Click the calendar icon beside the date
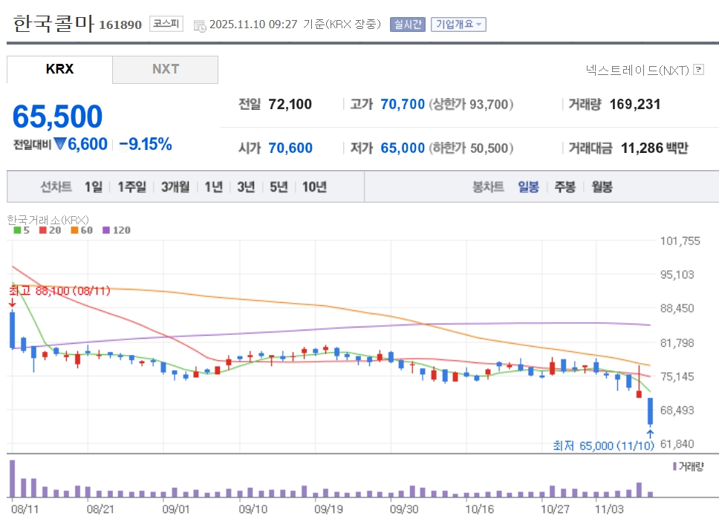The image size is (719, 522). pos(199,25)
